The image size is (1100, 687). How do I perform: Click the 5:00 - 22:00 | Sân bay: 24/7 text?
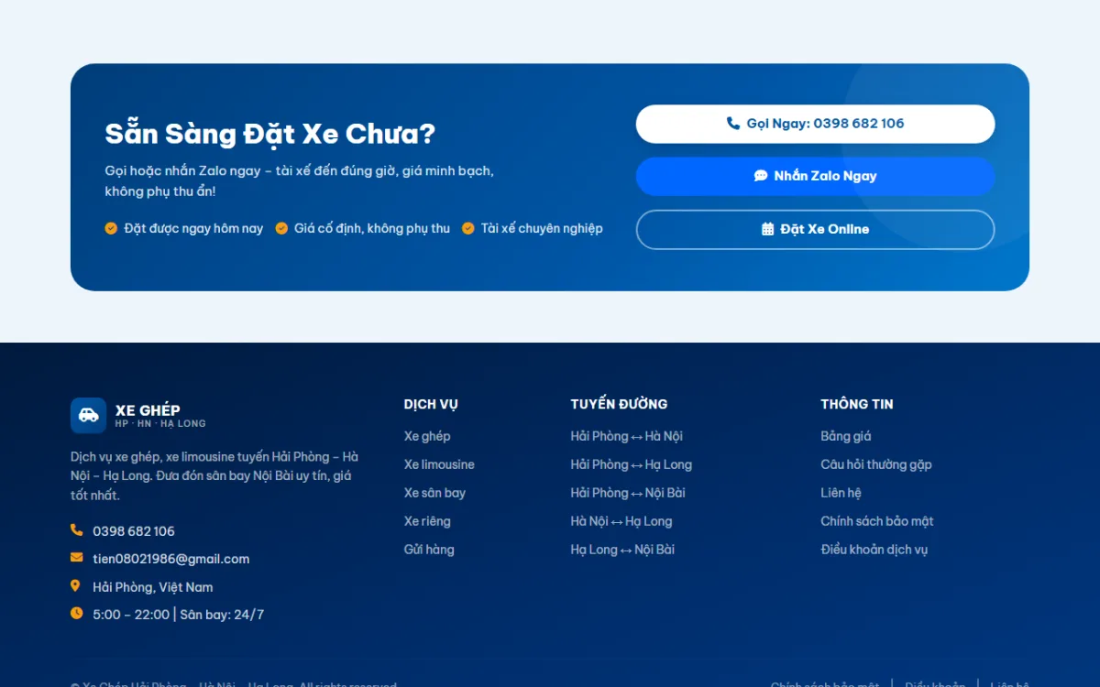click(178, 615)
